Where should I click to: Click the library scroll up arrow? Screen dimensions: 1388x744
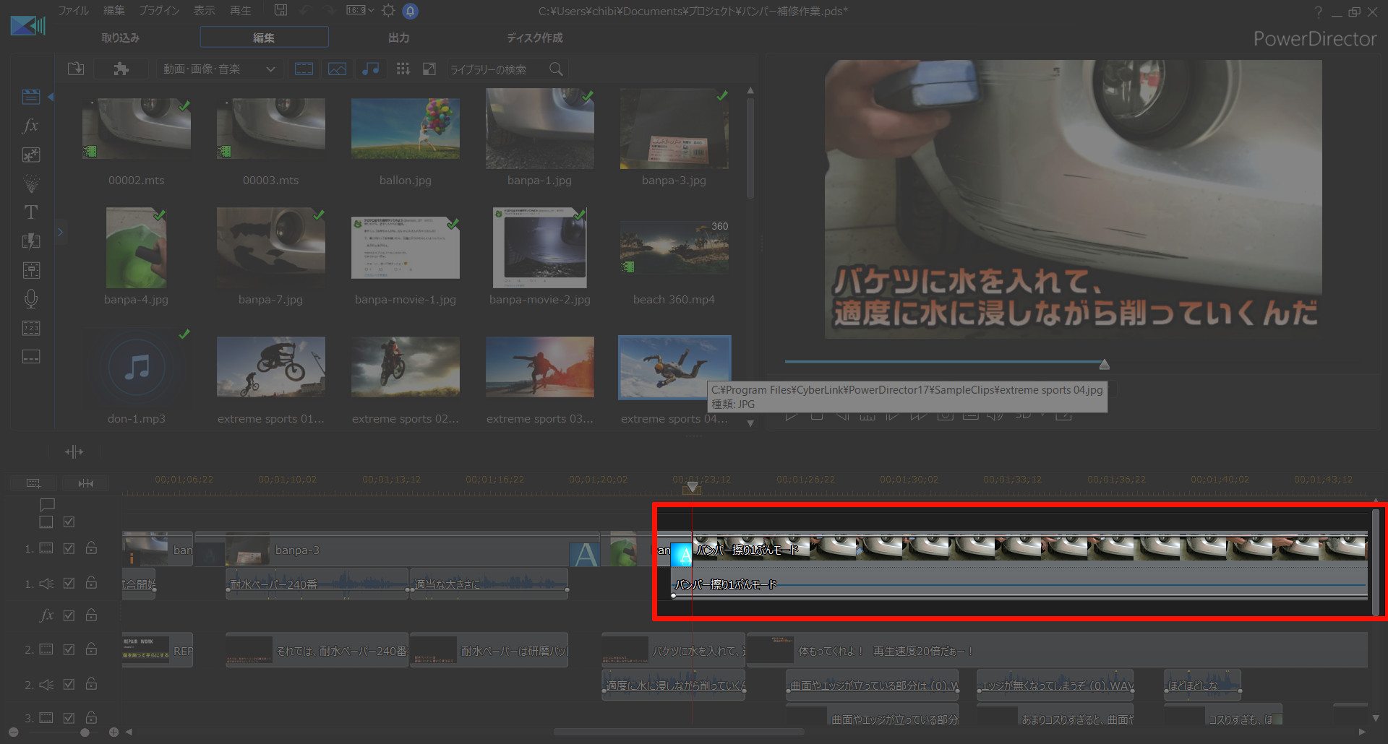pos(750,91)
